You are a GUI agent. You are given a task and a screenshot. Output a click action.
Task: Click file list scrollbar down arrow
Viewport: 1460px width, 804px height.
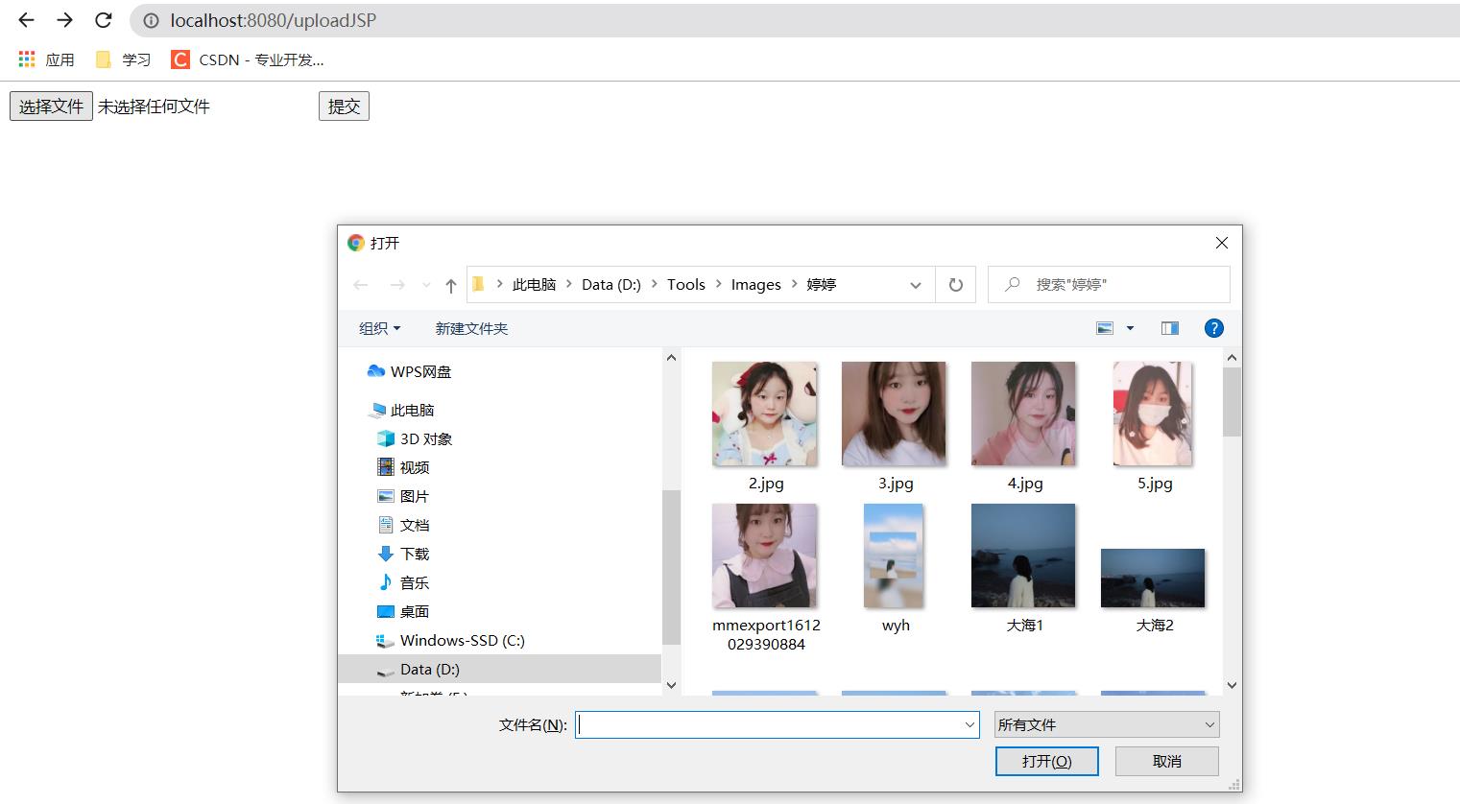(x=1232, y=685)
